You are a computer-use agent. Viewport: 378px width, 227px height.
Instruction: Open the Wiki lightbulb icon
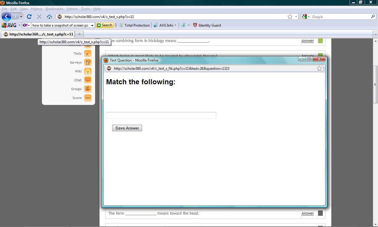point(88,71)
